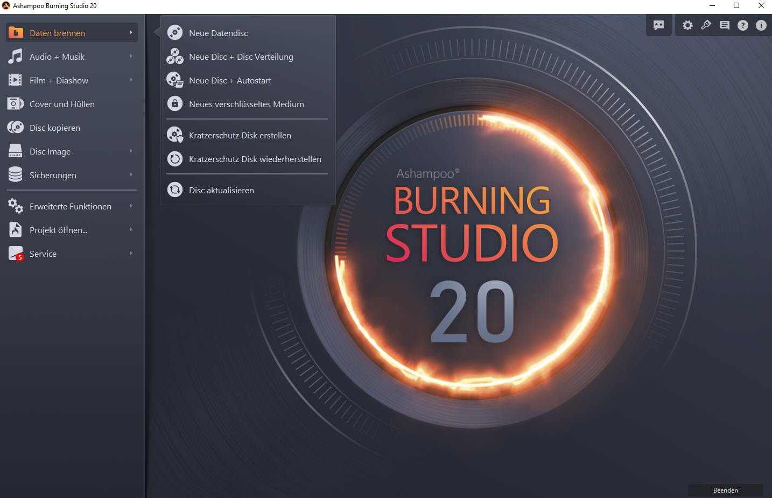The height and width of the screenshot is (498, 772).
Task: Click the info icon in top-right
Action: [761, 25]
